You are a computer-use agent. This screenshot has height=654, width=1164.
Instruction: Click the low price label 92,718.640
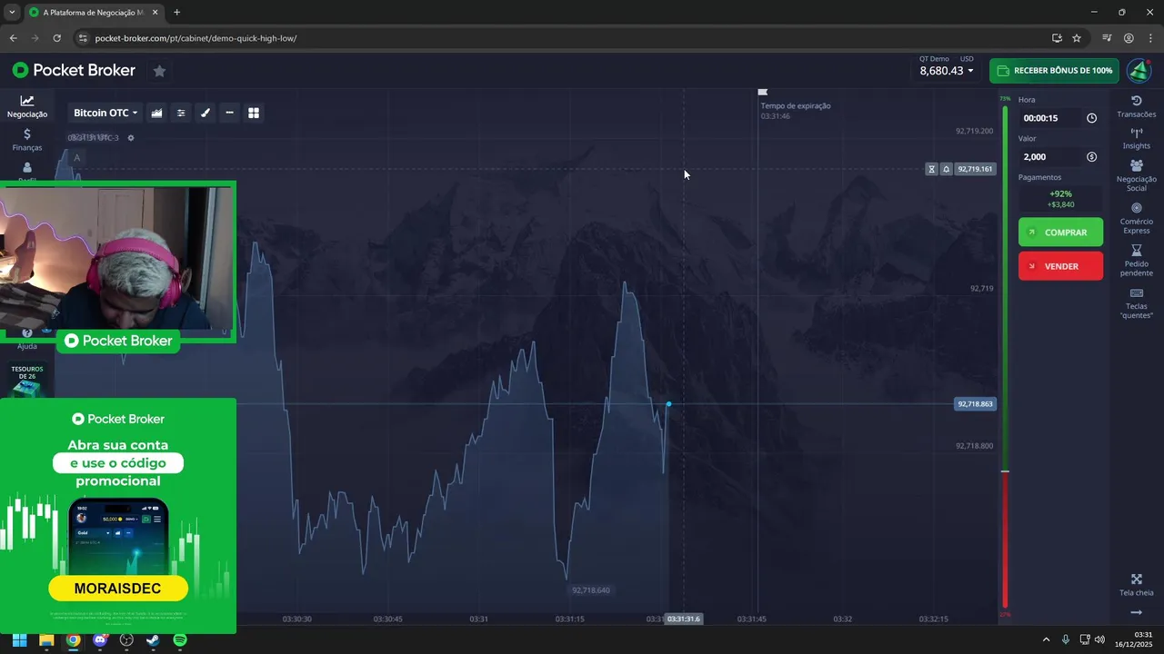tap(591, 590)
